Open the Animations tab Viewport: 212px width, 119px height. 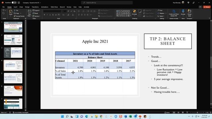tap(45, 7)
